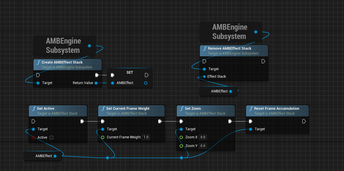Click reroute knot below Set Current Frame Weight
This screenshot has width=344, height=171.
107,158
